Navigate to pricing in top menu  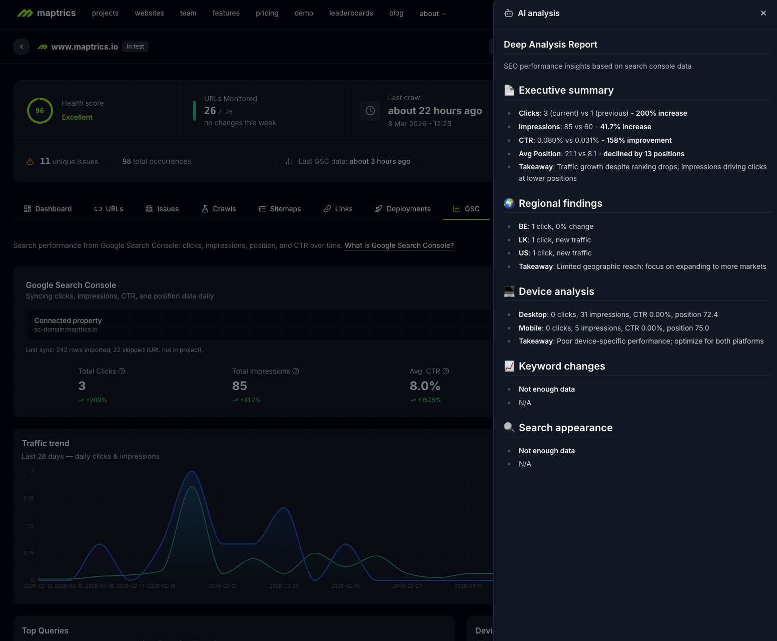click(x=267, y=13)
